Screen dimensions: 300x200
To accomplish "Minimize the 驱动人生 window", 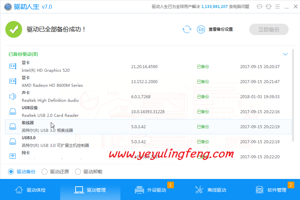I will pyautogui.click(x=286, y=7).
